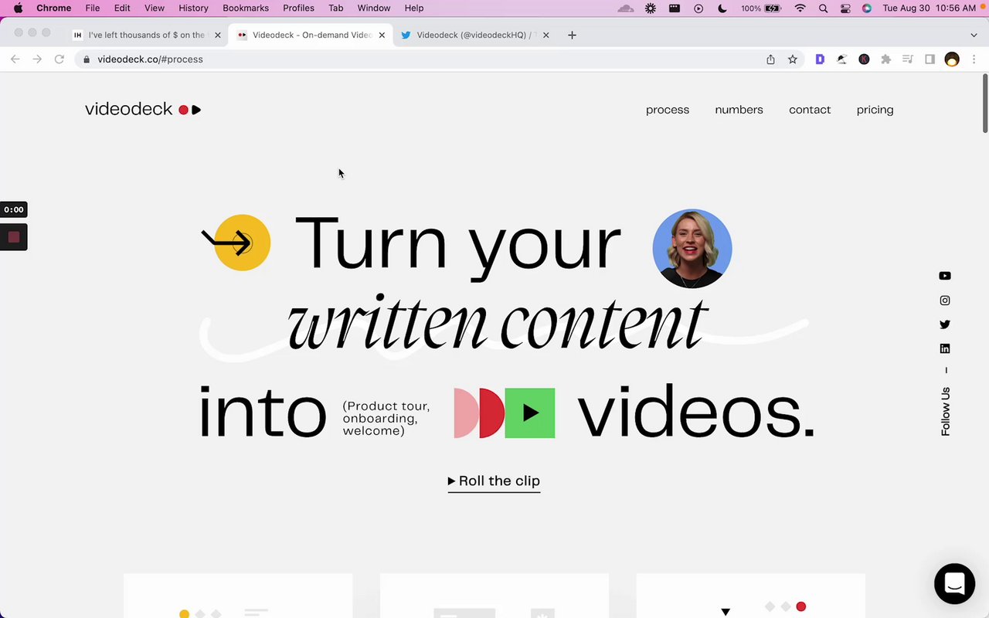This screenshot has height=618, width=989.
Task: Open the Help menu
Action: 414,8
